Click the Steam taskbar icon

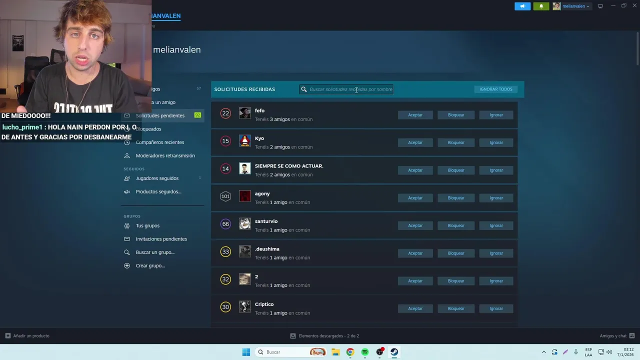[394, 352]
